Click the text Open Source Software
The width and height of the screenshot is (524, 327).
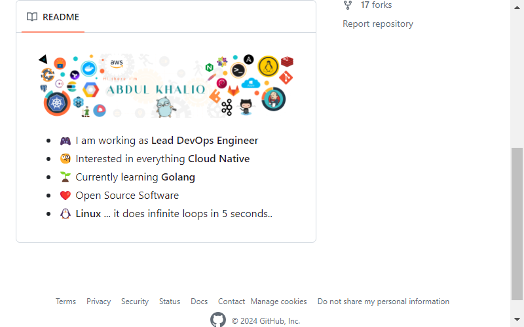(127, 196)
